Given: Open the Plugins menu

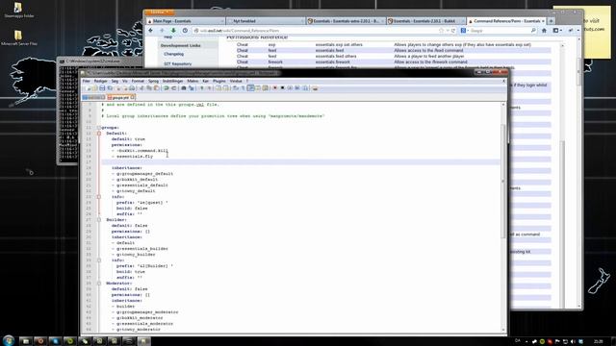Looking at the screenshot, I should click(x=219, y=81).
